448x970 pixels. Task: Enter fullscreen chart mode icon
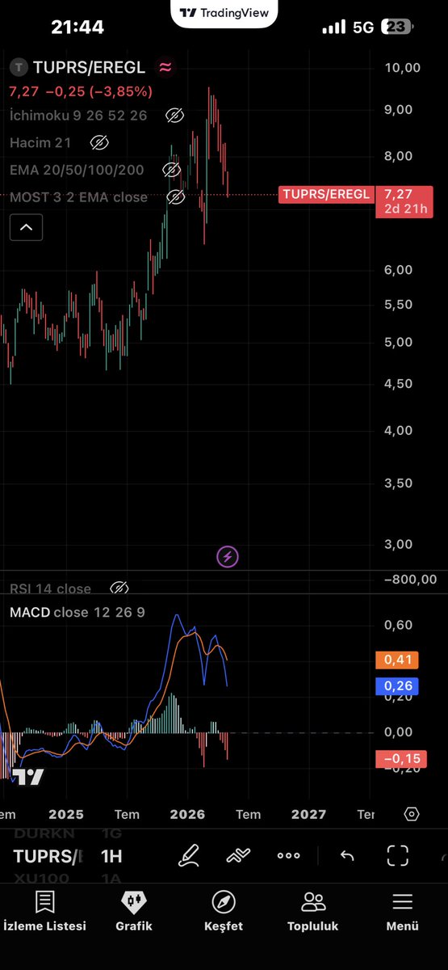(398, 855)
